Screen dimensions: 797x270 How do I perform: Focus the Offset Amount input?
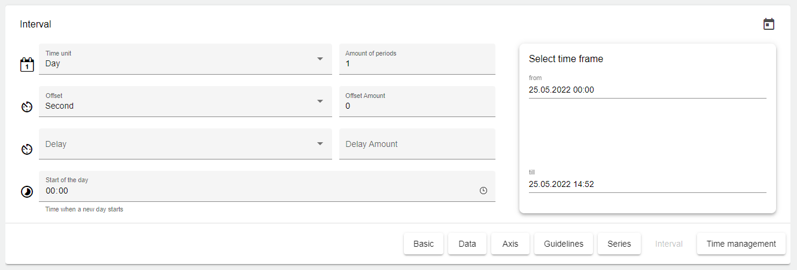click(417, 106)
